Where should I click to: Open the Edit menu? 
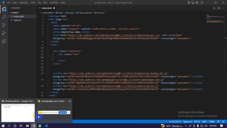coord(15,2)
